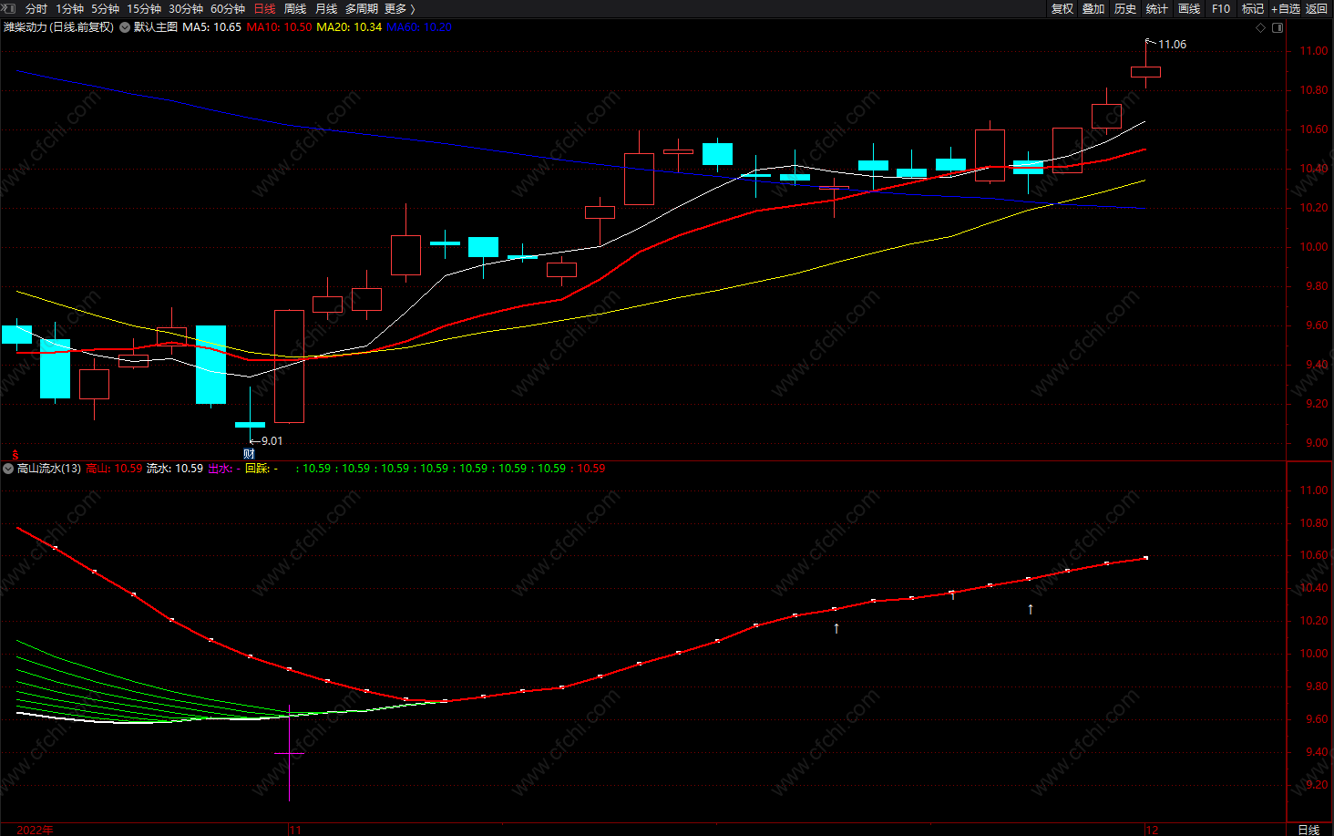Activate the 画线 drawing tools button

click(x=1189, y=8)
